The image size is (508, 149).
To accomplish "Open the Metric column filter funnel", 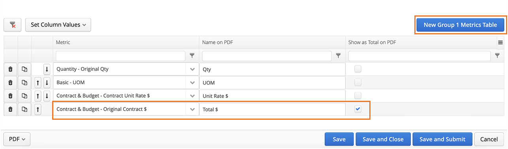I will pos(192,56).
